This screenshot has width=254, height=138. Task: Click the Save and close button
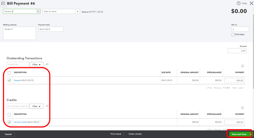pos(239,134)
